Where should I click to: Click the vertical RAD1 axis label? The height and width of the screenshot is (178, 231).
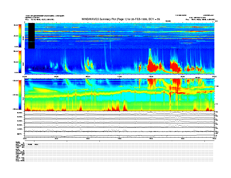pyautogui.click(x=23, y=64)
